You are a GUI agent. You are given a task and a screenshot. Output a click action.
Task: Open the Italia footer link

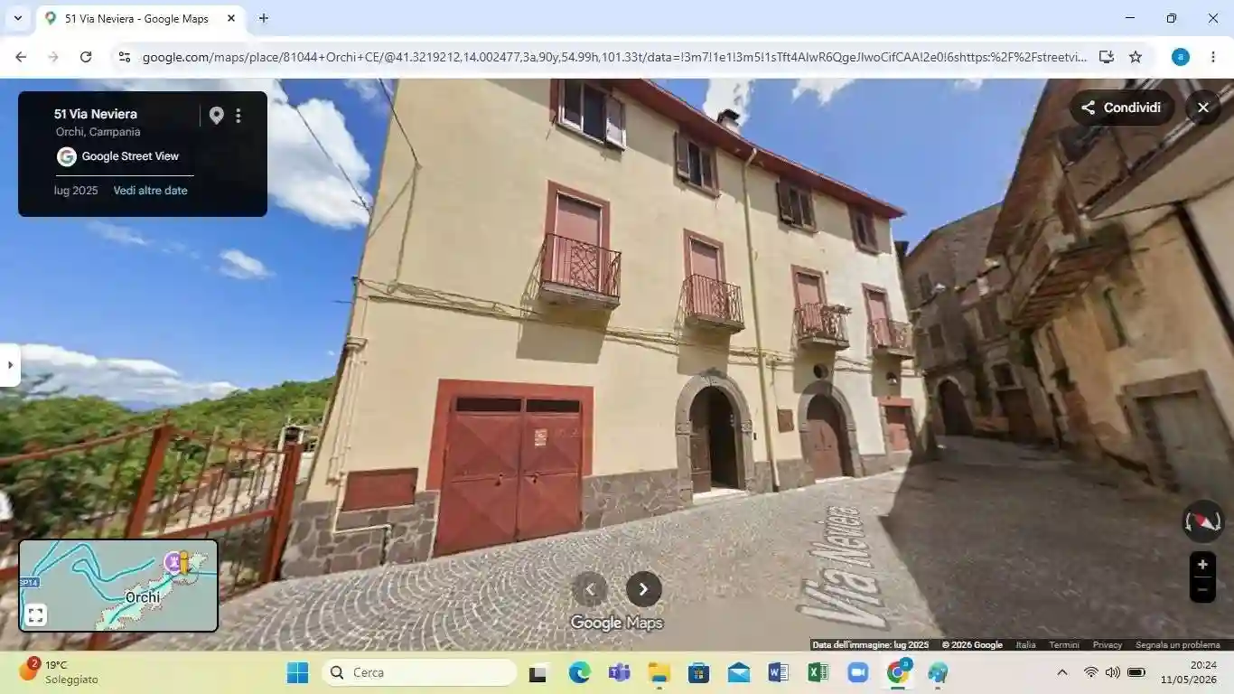(1025, 645)
